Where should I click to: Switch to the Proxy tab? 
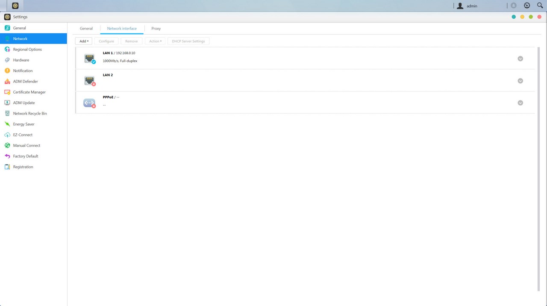(x=156, y=29)
